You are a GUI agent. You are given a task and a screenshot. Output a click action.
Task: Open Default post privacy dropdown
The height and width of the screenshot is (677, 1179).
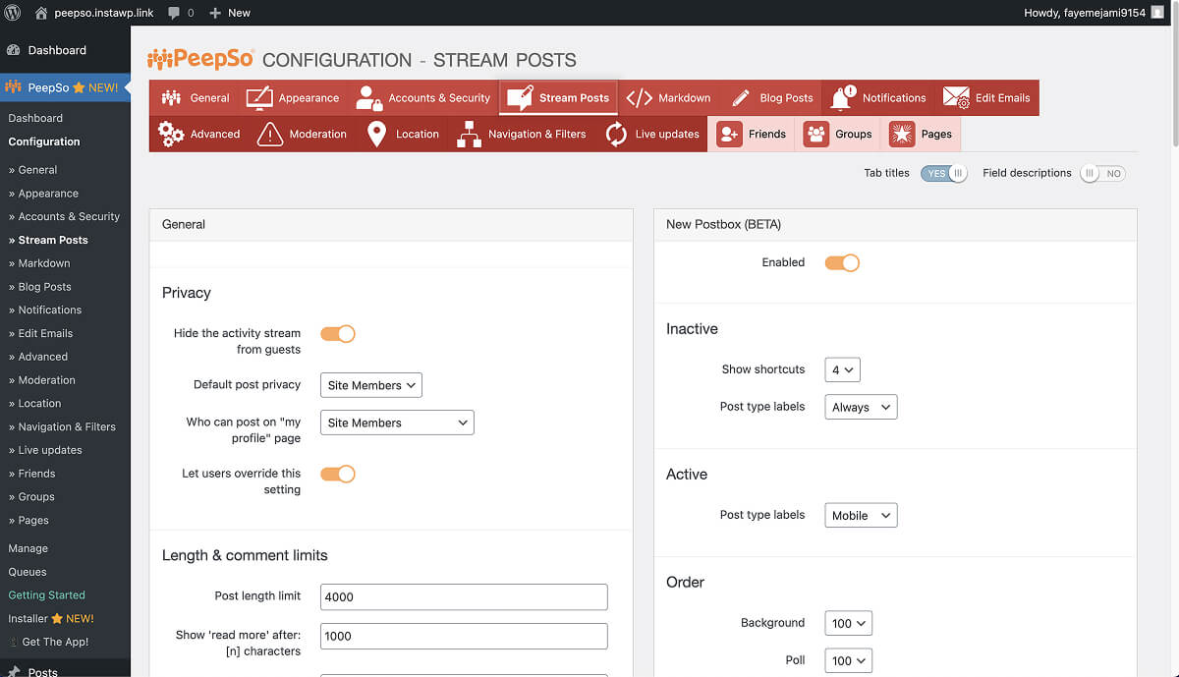tap(371, 385)
